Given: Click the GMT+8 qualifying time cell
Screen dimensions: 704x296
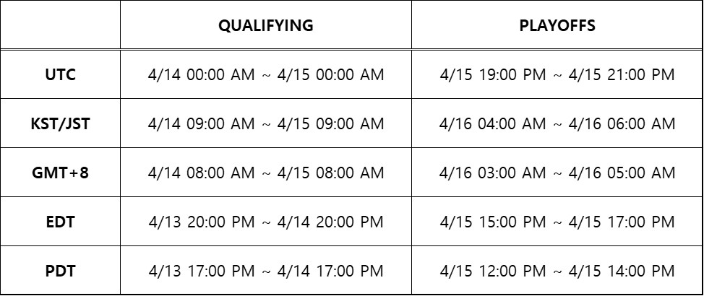Looking at the screenshot, I should (x=266, y=173).
